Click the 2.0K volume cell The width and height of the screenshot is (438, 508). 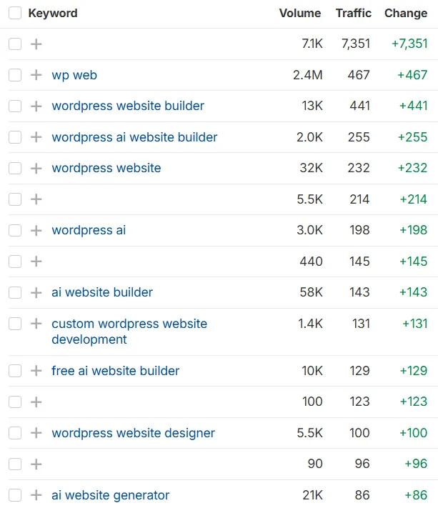click(x=309, y=137)
